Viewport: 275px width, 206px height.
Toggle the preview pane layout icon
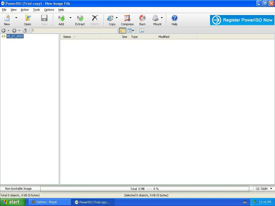point(142,31)
